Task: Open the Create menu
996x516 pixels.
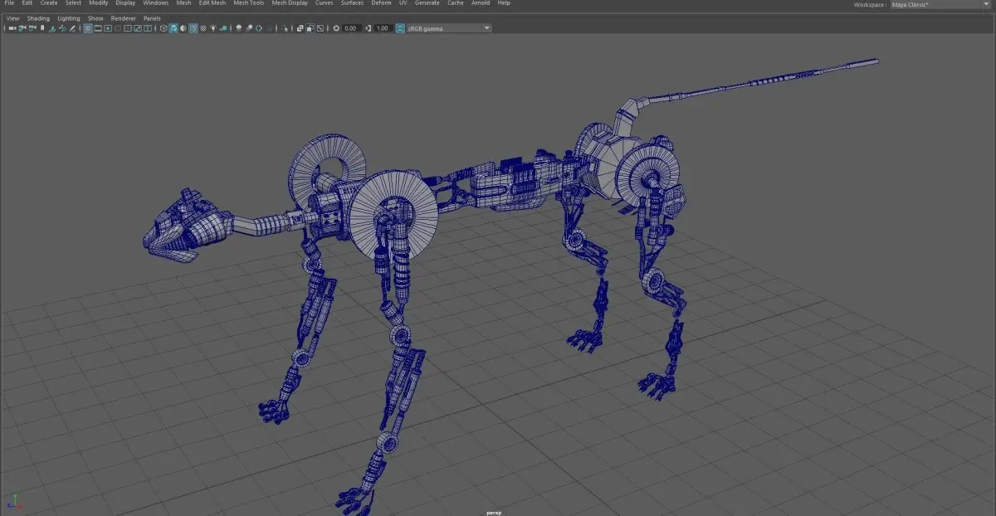Action: (49, 3)
